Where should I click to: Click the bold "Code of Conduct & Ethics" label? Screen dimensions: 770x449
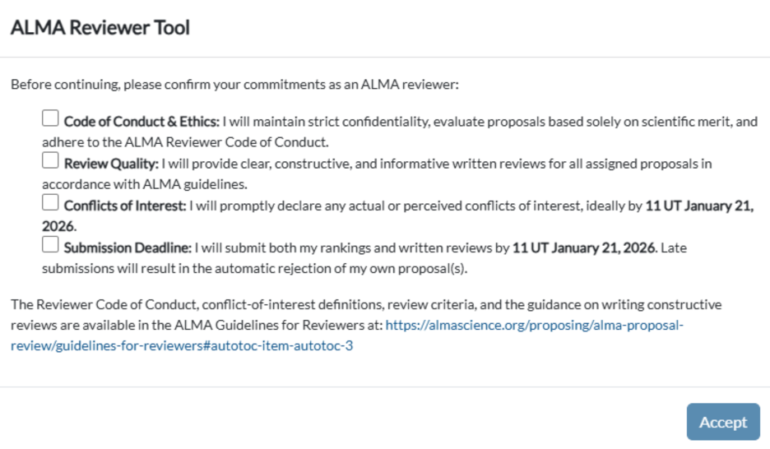141,122
